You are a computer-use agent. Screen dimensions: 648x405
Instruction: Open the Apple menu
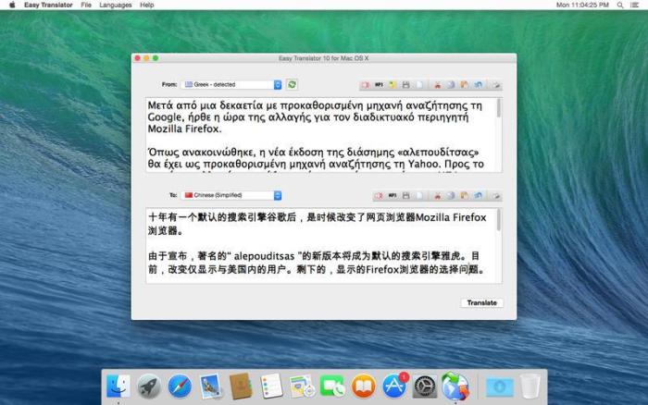(12, 5)
